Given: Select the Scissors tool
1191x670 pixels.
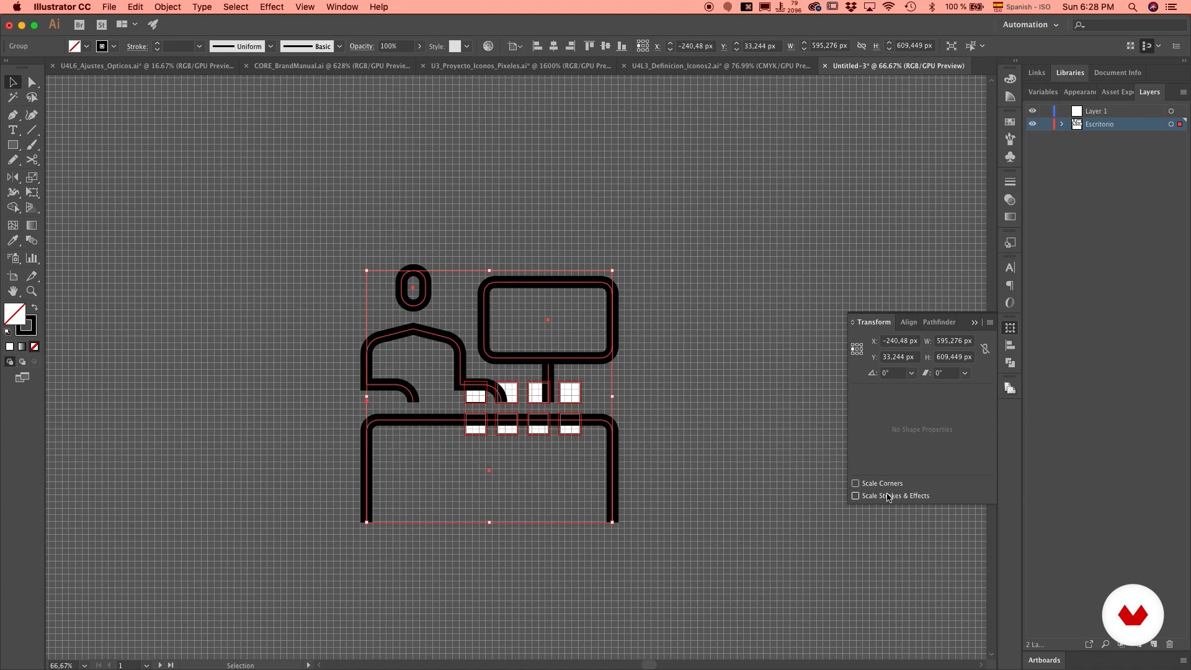Looking at the screenshot, I should coord(32,159).
